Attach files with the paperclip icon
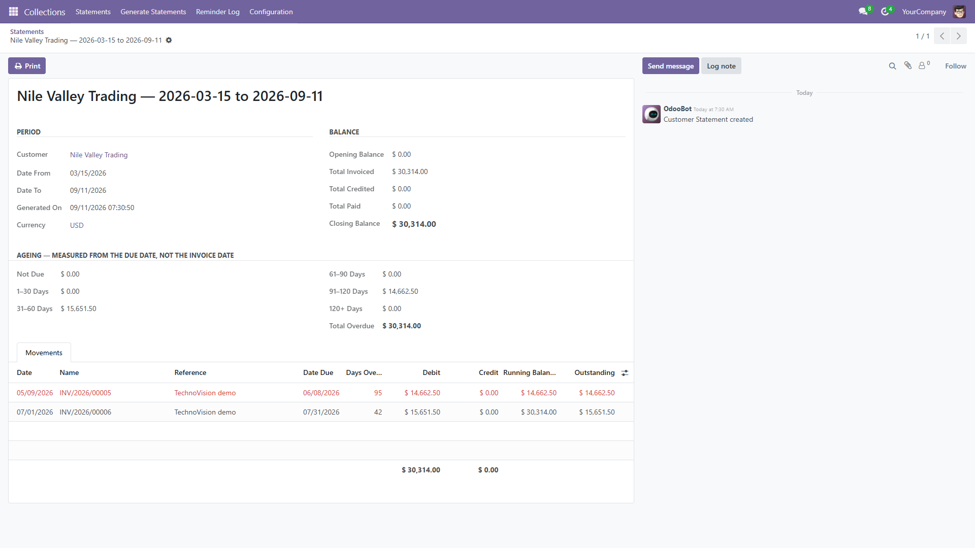The image size is (975, 548). click(908, 65)
